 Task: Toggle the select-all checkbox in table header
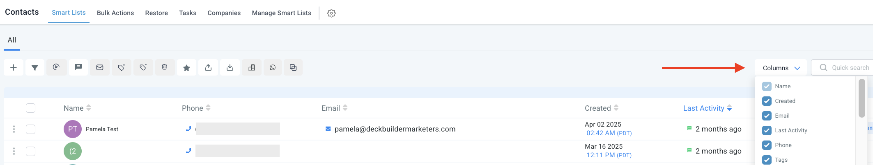point(30,108)
